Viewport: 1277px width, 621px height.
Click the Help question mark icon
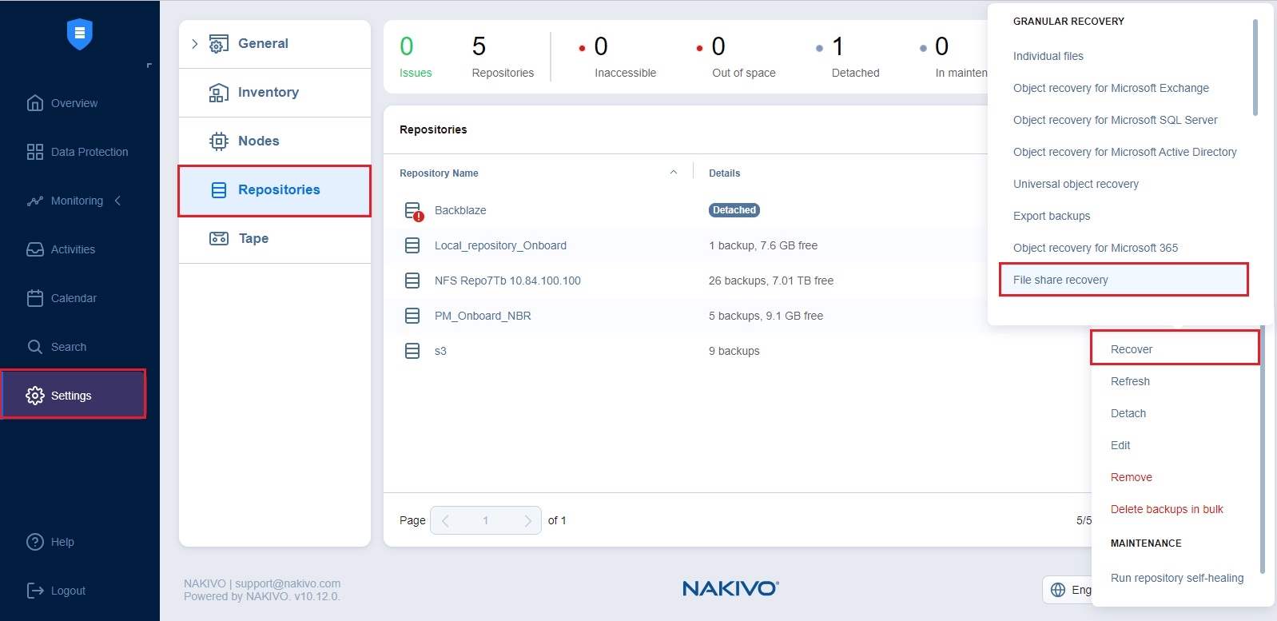click(x=34, y=542)
